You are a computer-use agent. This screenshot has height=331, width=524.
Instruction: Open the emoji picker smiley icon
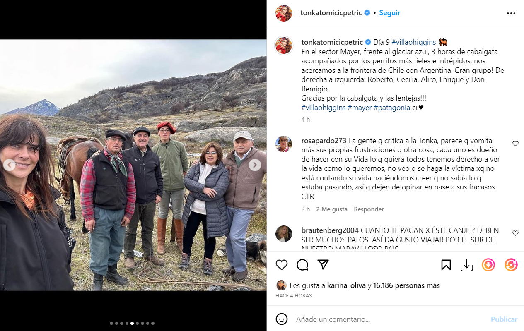click(x=282, y=319)
